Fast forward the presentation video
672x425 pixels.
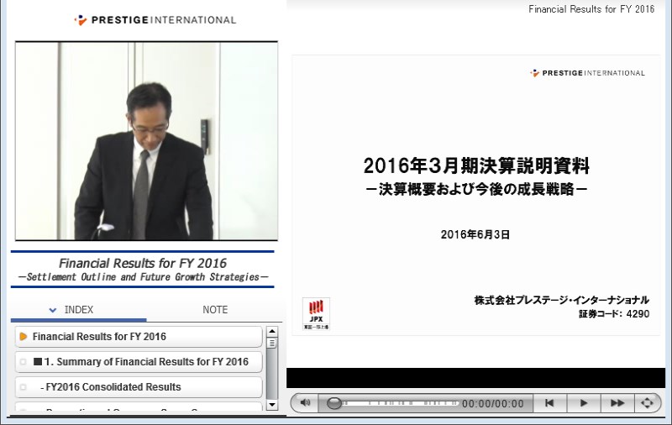[x=617, y=402]
